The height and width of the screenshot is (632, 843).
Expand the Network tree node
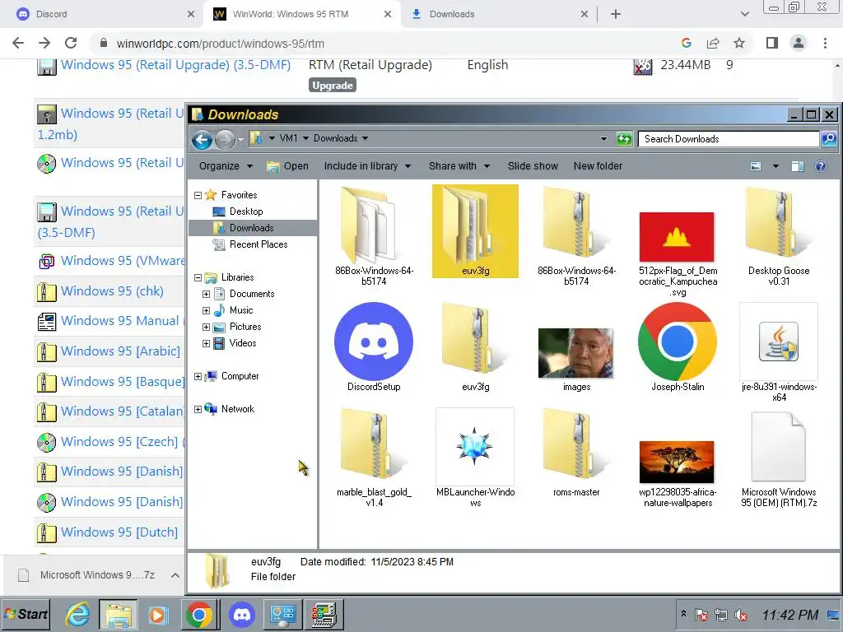point(198,409)
